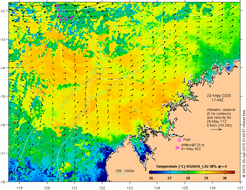Click the 'and velocity for' legend line
The height and width of the screenshot is (190, 246).
coord(219,118)
